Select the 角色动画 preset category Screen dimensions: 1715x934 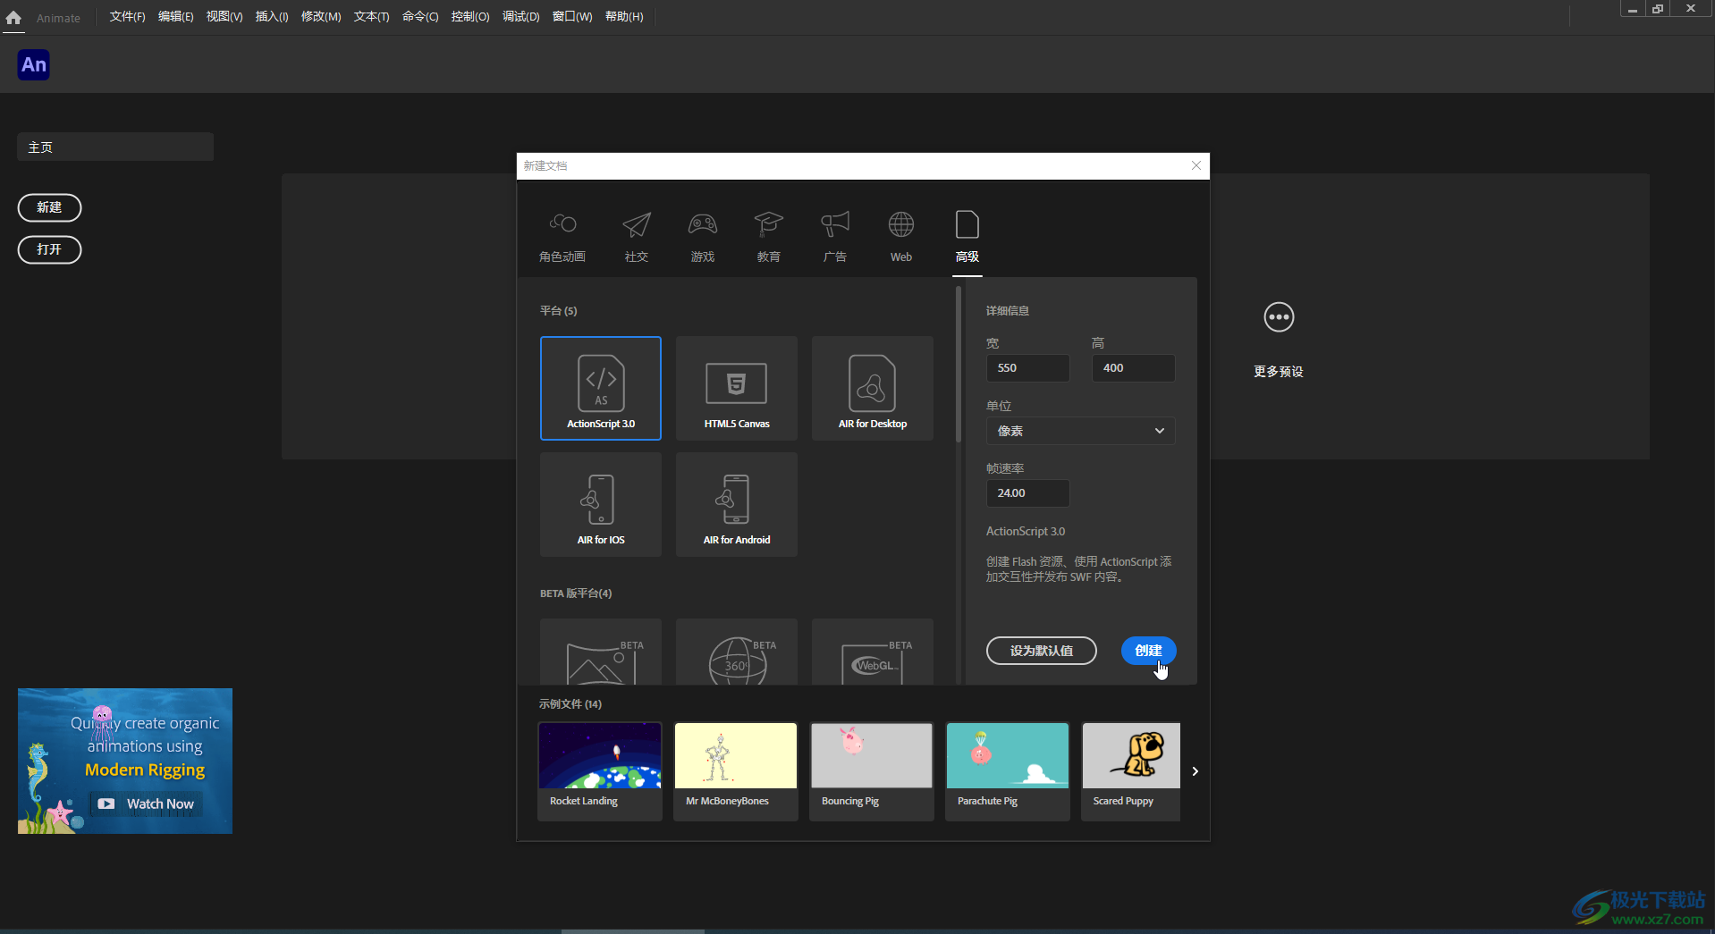coord(562,237)
